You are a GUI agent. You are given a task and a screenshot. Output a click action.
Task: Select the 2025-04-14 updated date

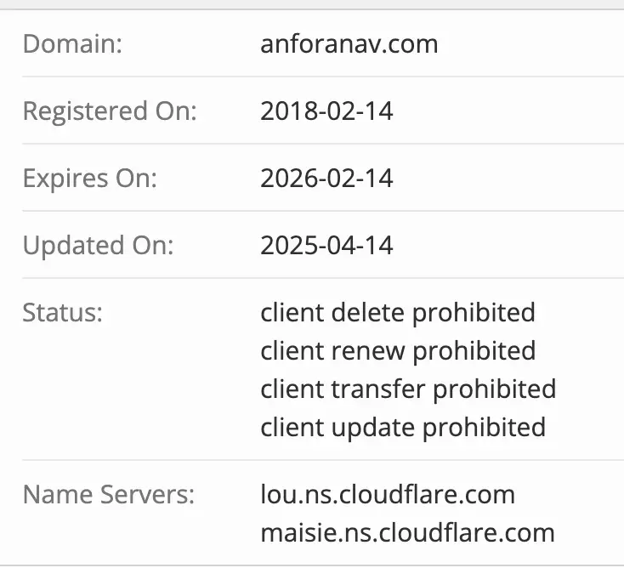click(x=327, y=246)
